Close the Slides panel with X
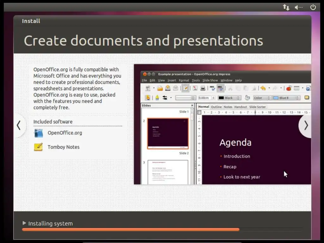Screen dimensions: 324x243 coord(192,105)
